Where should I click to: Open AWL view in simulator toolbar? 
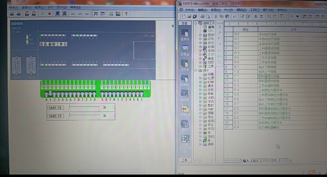tap(73, 14)
